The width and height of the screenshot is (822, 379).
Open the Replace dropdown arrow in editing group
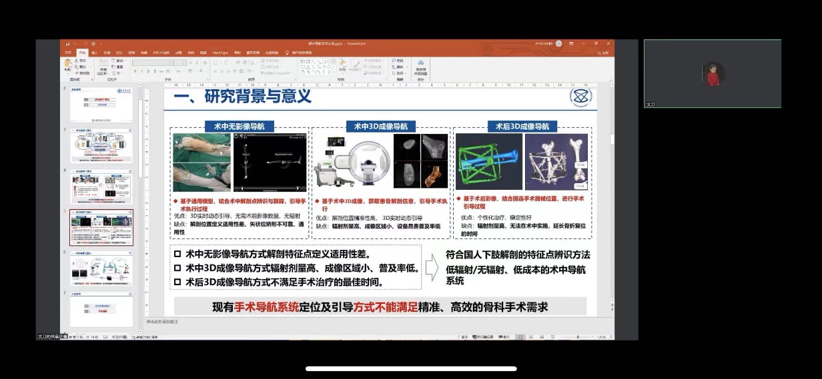[408, 67]
